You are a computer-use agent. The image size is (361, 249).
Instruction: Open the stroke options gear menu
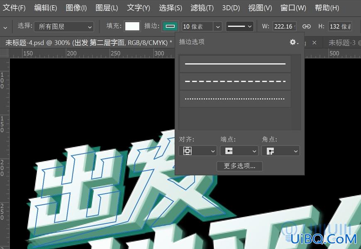point(294,42)
